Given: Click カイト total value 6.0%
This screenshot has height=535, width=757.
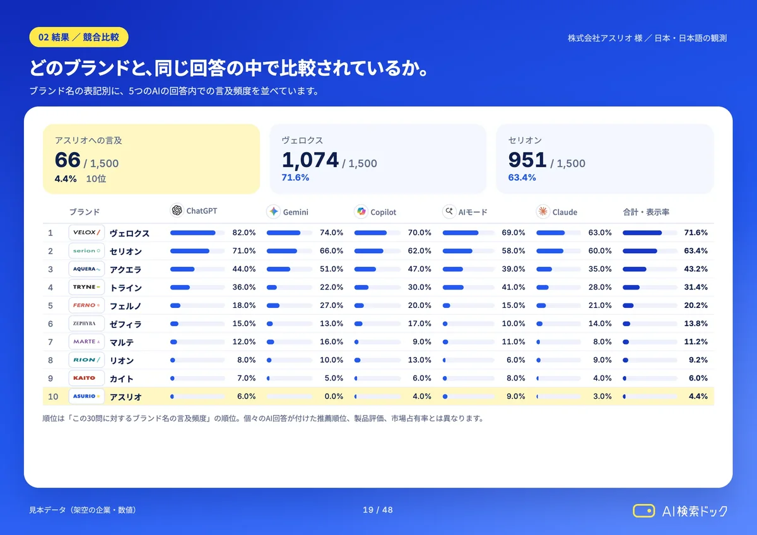Looking at the screenshot, I should click(x=698, y=379).
